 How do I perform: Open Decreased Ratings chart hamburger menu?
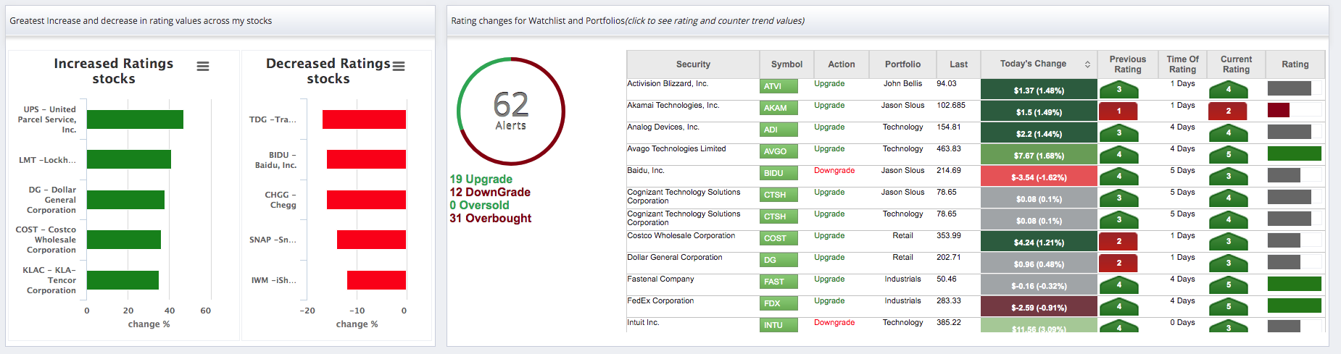click(x=399, y=66)
